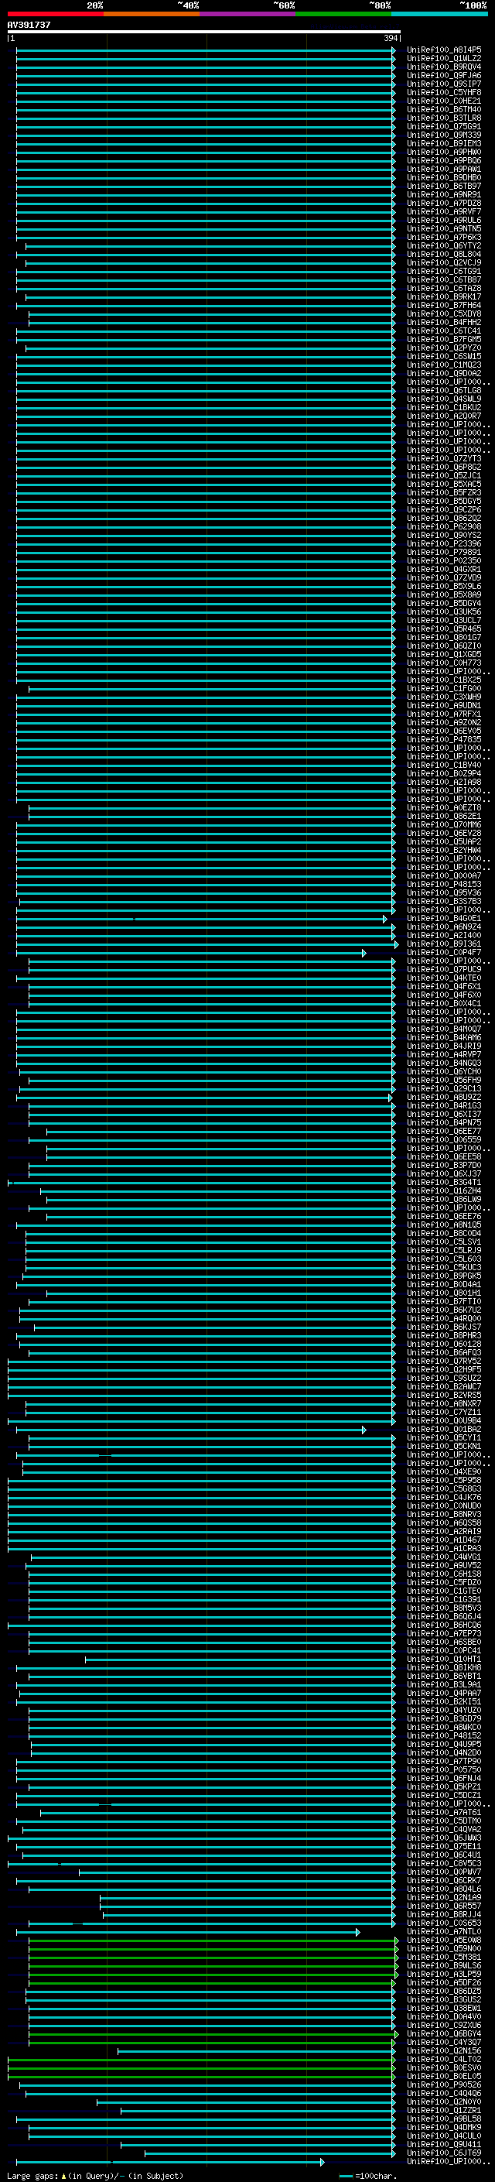Click the green alignment bar for UniRef100_C4LT02
Image resolution: width=495 pixels, height=2182 pixels.
tap(201, 2059)
